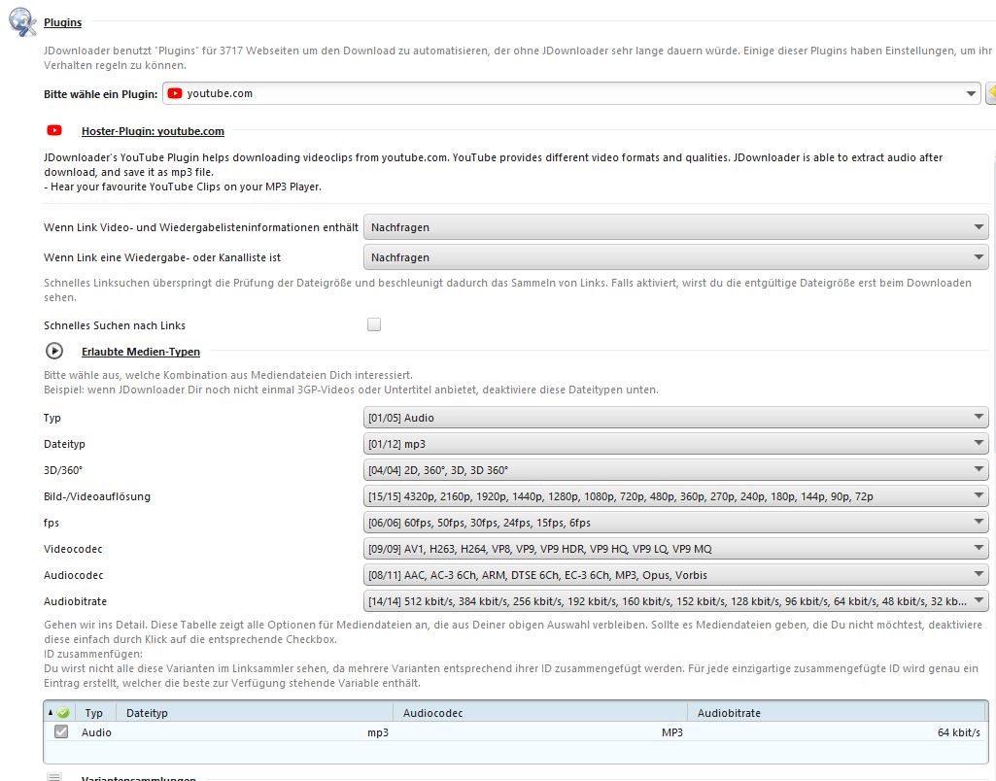The image size is (996, 781).
Task: Open the 3D/360° dropdown
Action: pyautogui.click(x=676, y=470)
